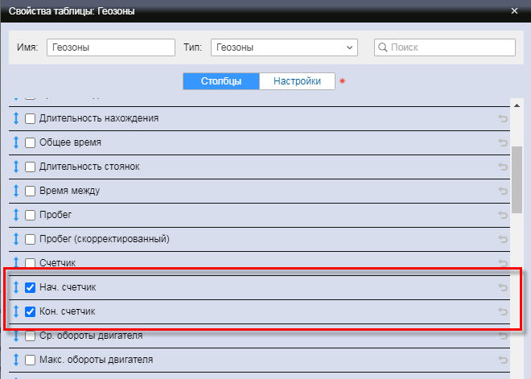Close the Свойства таблицы dialog
Screen dimensions: 531x379
tap(515, 11)
